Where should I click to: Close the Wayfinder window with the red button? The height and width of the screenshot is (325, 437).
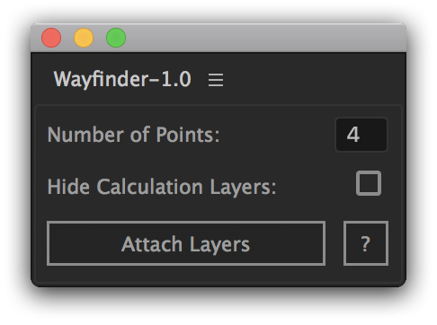[x=51, y=38]
